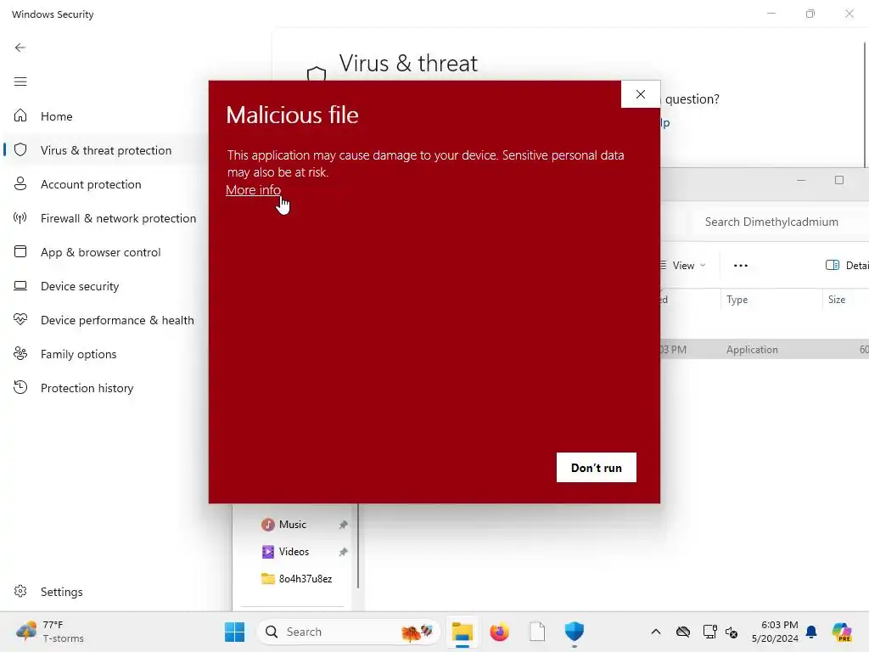Open Firefox from the taskbar
869x652 pixels.
tap(499, 632)
